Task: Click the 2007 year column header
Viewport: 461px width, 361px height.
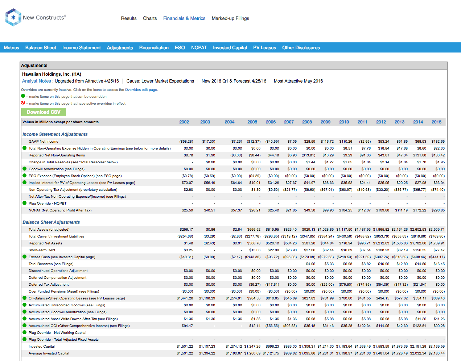Action: coord(289,122)
